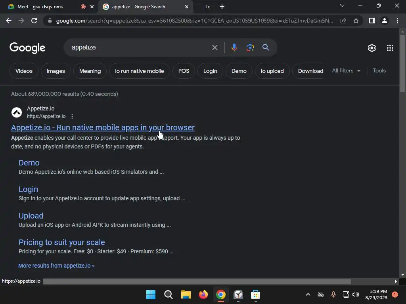Clear the search box text

(x=214, y=47)
